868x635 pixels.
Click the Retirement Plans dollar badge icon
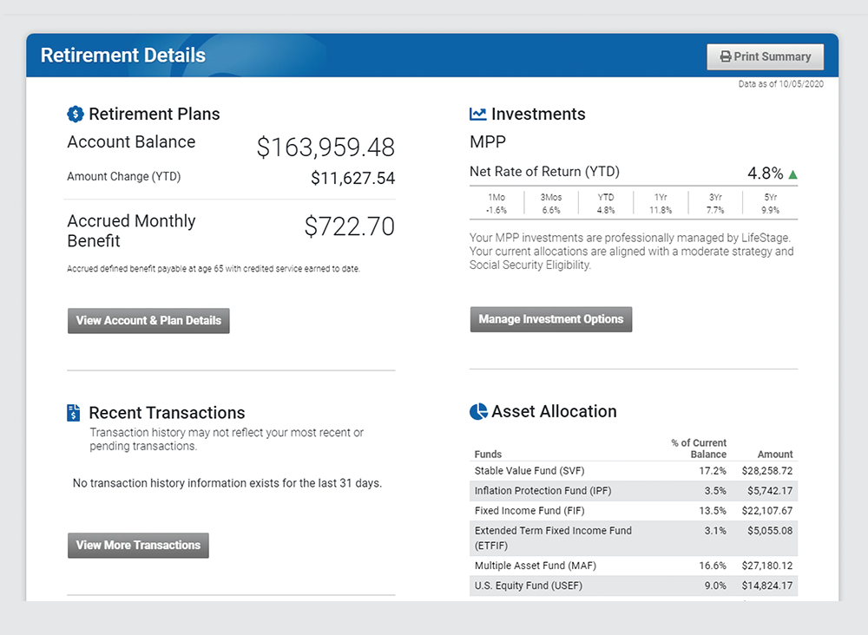(x=76, y=114)
